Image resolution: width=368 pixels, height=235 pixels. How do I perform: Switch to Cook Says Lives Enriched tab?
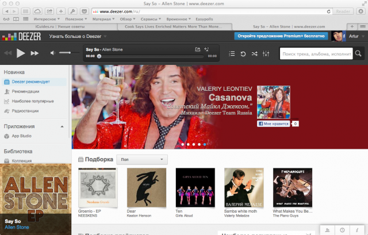(174, 27)
